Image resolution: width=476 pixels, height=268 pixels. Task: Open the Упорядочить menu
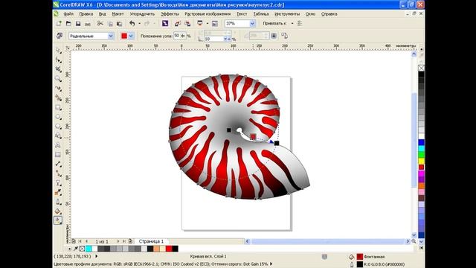[142, 14]
